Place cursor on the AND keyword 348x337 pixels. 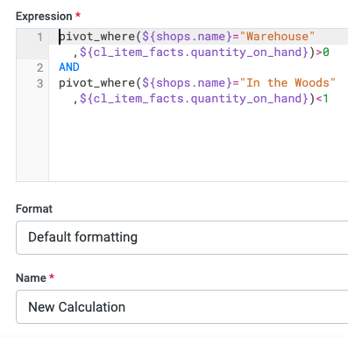[69, 67]
